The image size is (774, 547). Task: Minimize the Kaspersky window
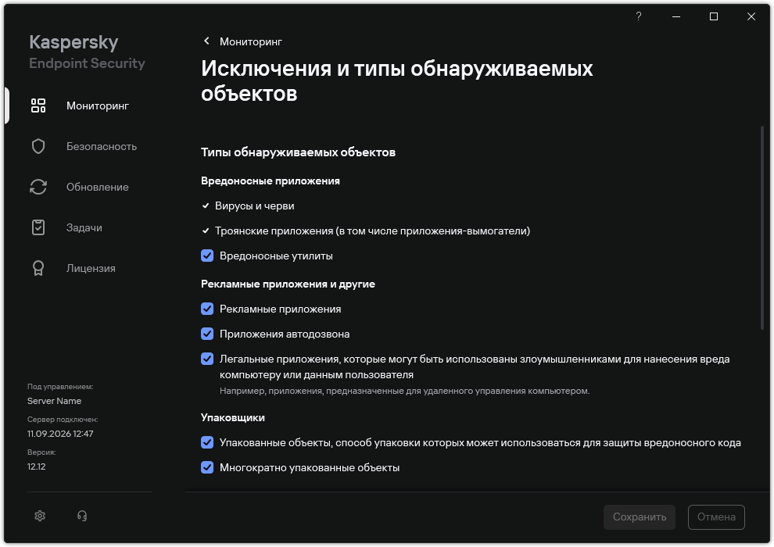click(x=676, y=16)
